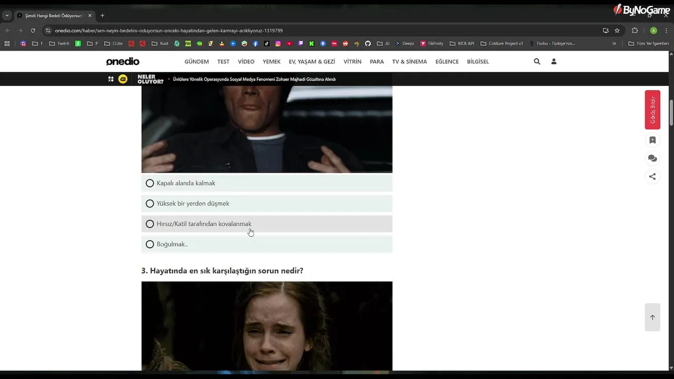674x379 pixels.
Task: Go forward using the browser forward arrow
Action: click(x=21, y=31)
